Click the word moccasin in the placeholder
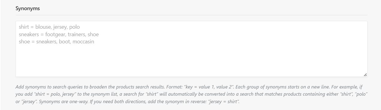381x110 pixels. pyautogui.click(x=83, y=42)
